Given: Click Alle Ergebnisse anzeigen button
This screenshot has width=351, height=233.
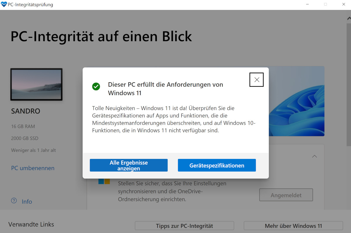Looking at the screenshot, I should (129, 165).
